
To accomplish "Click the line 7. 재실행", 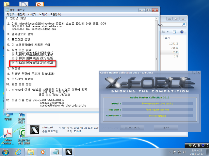I will click(14, 69).
